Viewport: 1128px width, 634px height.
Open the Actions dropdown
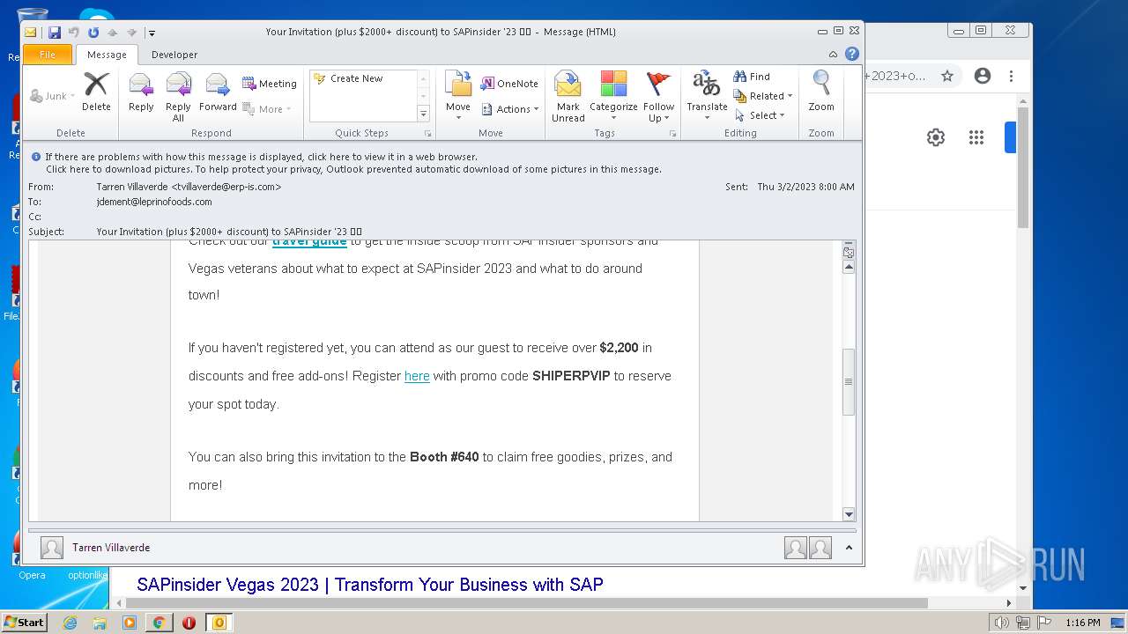(x=510, y=109)
